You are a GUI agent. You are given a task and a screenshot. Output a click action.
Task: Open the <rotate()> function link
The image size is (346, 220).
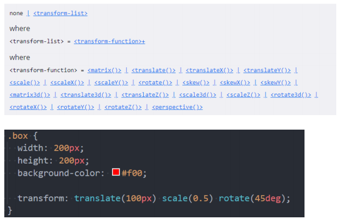(155, 83)
